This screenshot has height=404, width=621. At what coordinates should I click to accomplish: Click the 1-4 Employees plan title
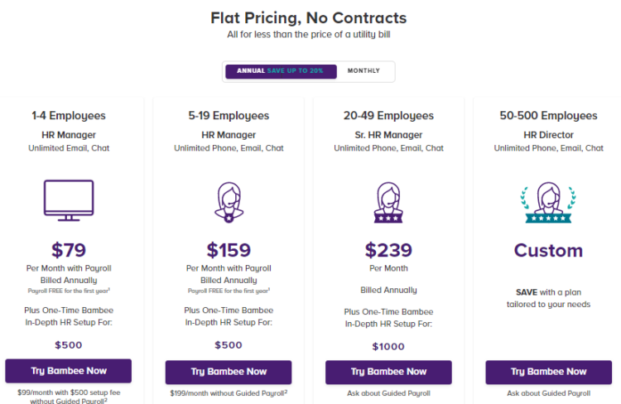point(69,116)
